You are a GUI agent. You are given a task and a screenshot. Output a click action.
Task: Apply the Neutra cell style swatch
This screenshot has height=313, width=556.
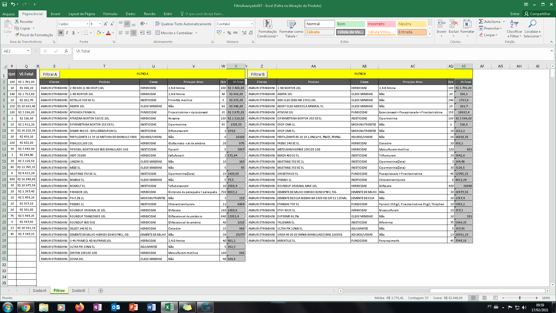pos(412,24)
